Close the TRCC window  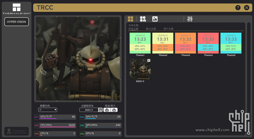246,7
